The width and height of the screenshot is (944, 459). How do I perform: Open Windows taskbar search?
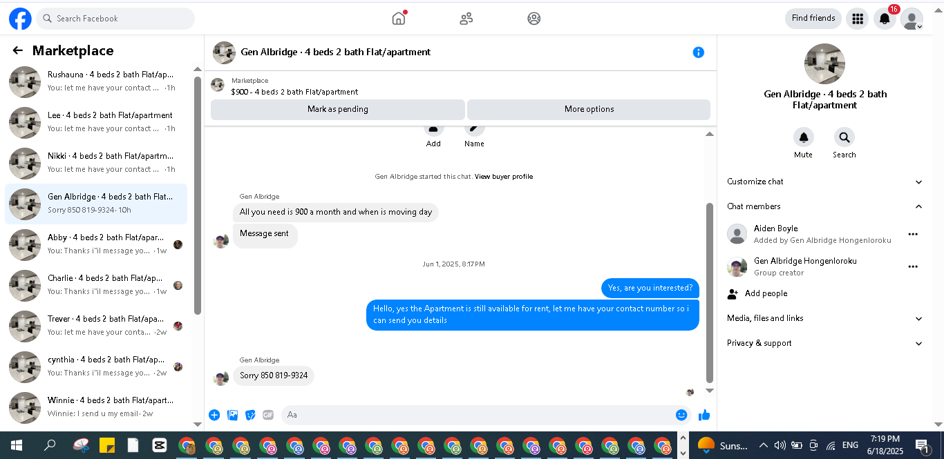(50, 445)
